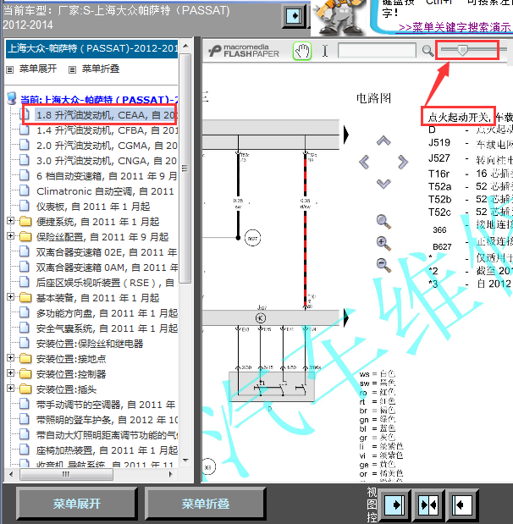This screenshot has width=513, height=524.
Task: Pan diagram up with the up arrow
Action: pos(383,141)
